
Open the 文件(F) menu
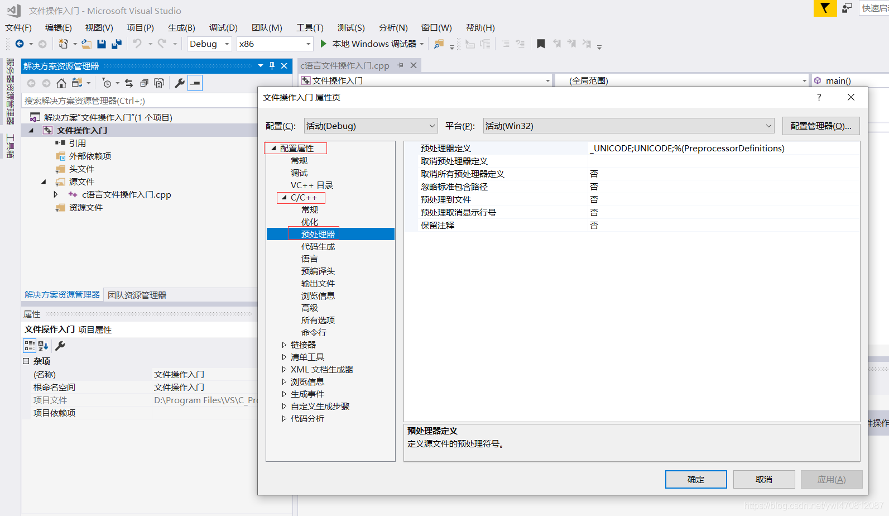18,27
